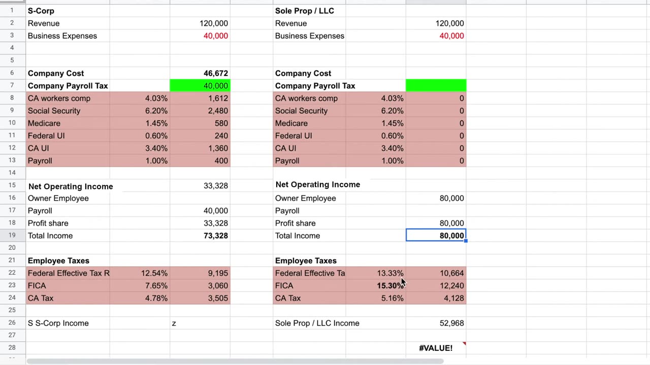The height and width of the screenshot is (365, 650).
Task: Select Sole Prop Total Income cell 80,000 in row 19
Action: pyautogui.click(x=436, y=236)
